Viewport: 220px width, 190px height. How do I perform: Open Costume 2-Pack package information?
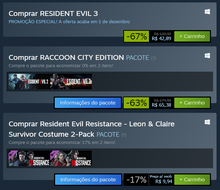point(88,180)
